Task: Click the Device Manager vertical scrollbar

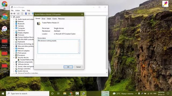Action: click(107, 45)
